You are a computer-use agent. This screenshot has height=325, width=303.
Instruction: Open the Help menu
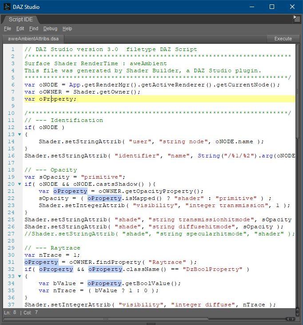click(67, 29)
